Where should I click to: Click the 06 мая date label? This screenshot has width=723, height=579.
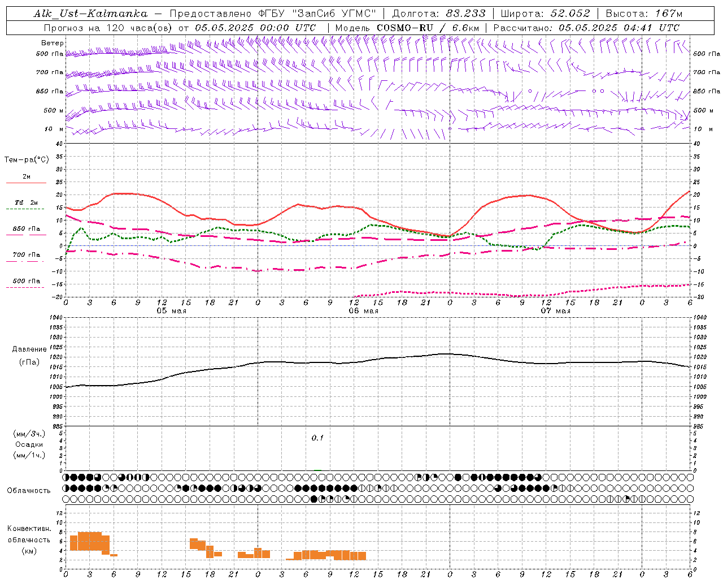click(x=363, y=311)
